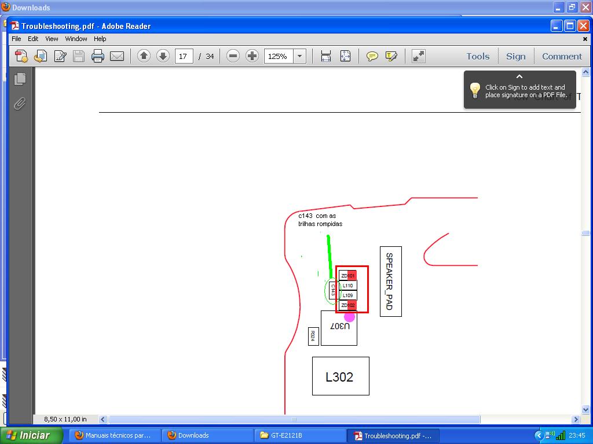The height and width of the screenshot is (444, 593).
Task: Zoom out with the minus button
Action: pos(233,56)
